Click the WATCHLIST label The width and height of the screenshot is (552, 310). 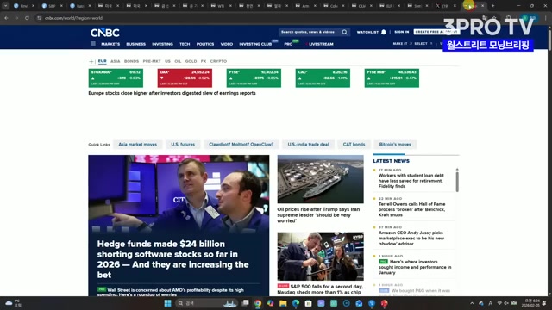coord(367,32)
